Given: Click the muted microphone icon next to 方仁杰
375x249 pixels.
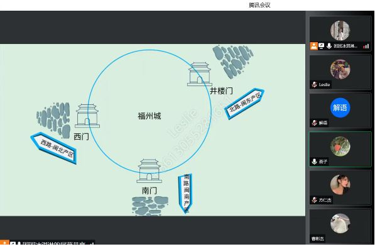Looking at the screenshot, I should [315, 200].
